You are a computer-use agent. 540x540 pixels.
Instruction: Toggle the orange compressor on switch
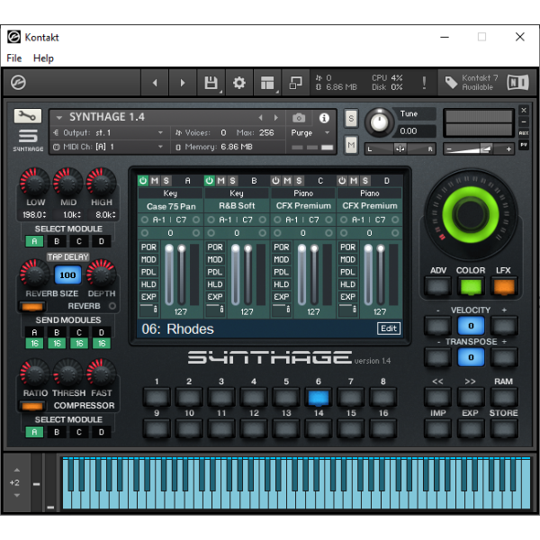[32, 406]
